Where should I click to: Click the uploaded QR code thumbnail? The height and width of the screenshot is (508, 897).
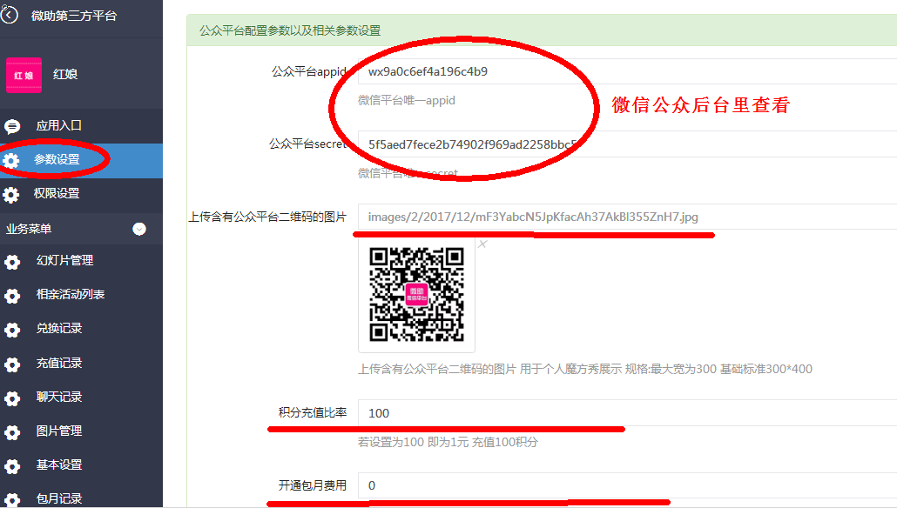[416, 294]
